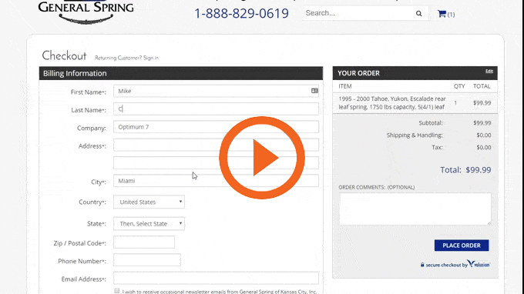Click the General Spring logo

pos(86,12)
